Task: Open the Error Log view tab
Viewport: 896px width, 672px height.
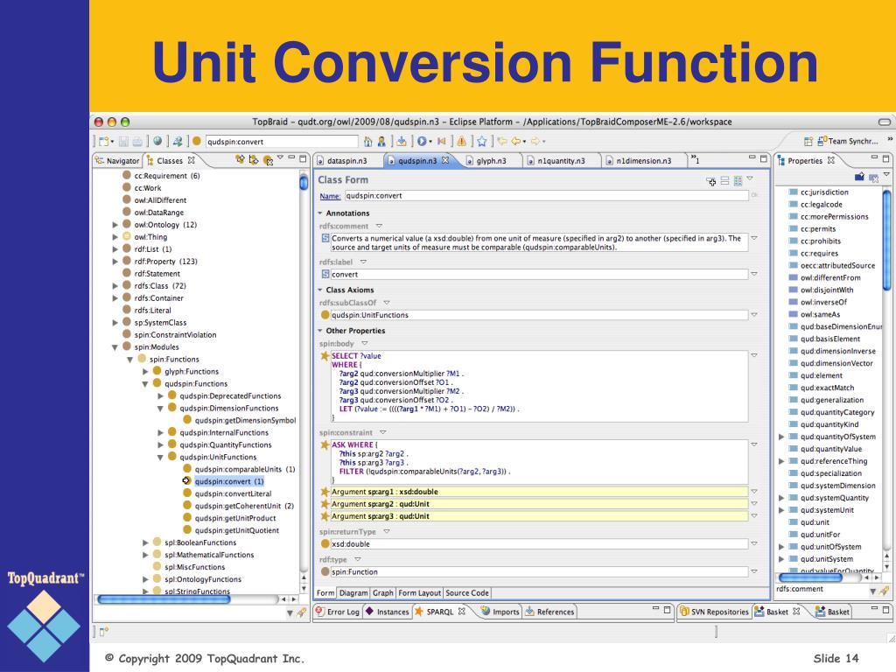Action: click(x=337, y=612)
